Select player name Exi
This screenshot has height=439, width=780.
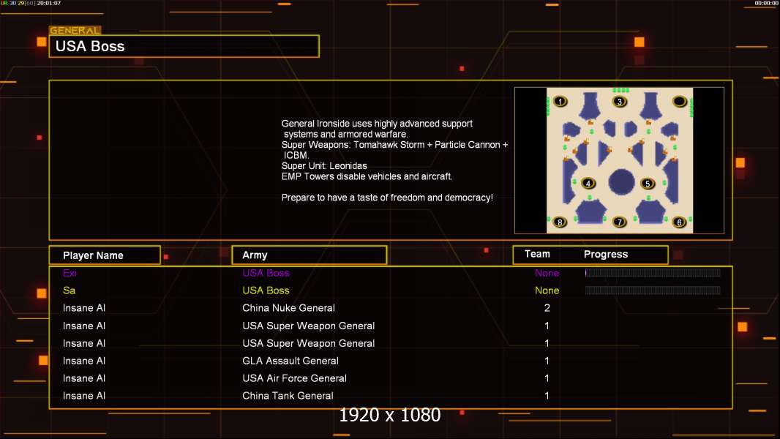pyautogui.click(x=70, y=273)
